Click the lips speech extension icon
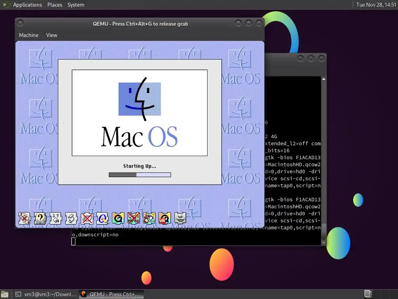The image size is (398, 299). coord(180,218)
